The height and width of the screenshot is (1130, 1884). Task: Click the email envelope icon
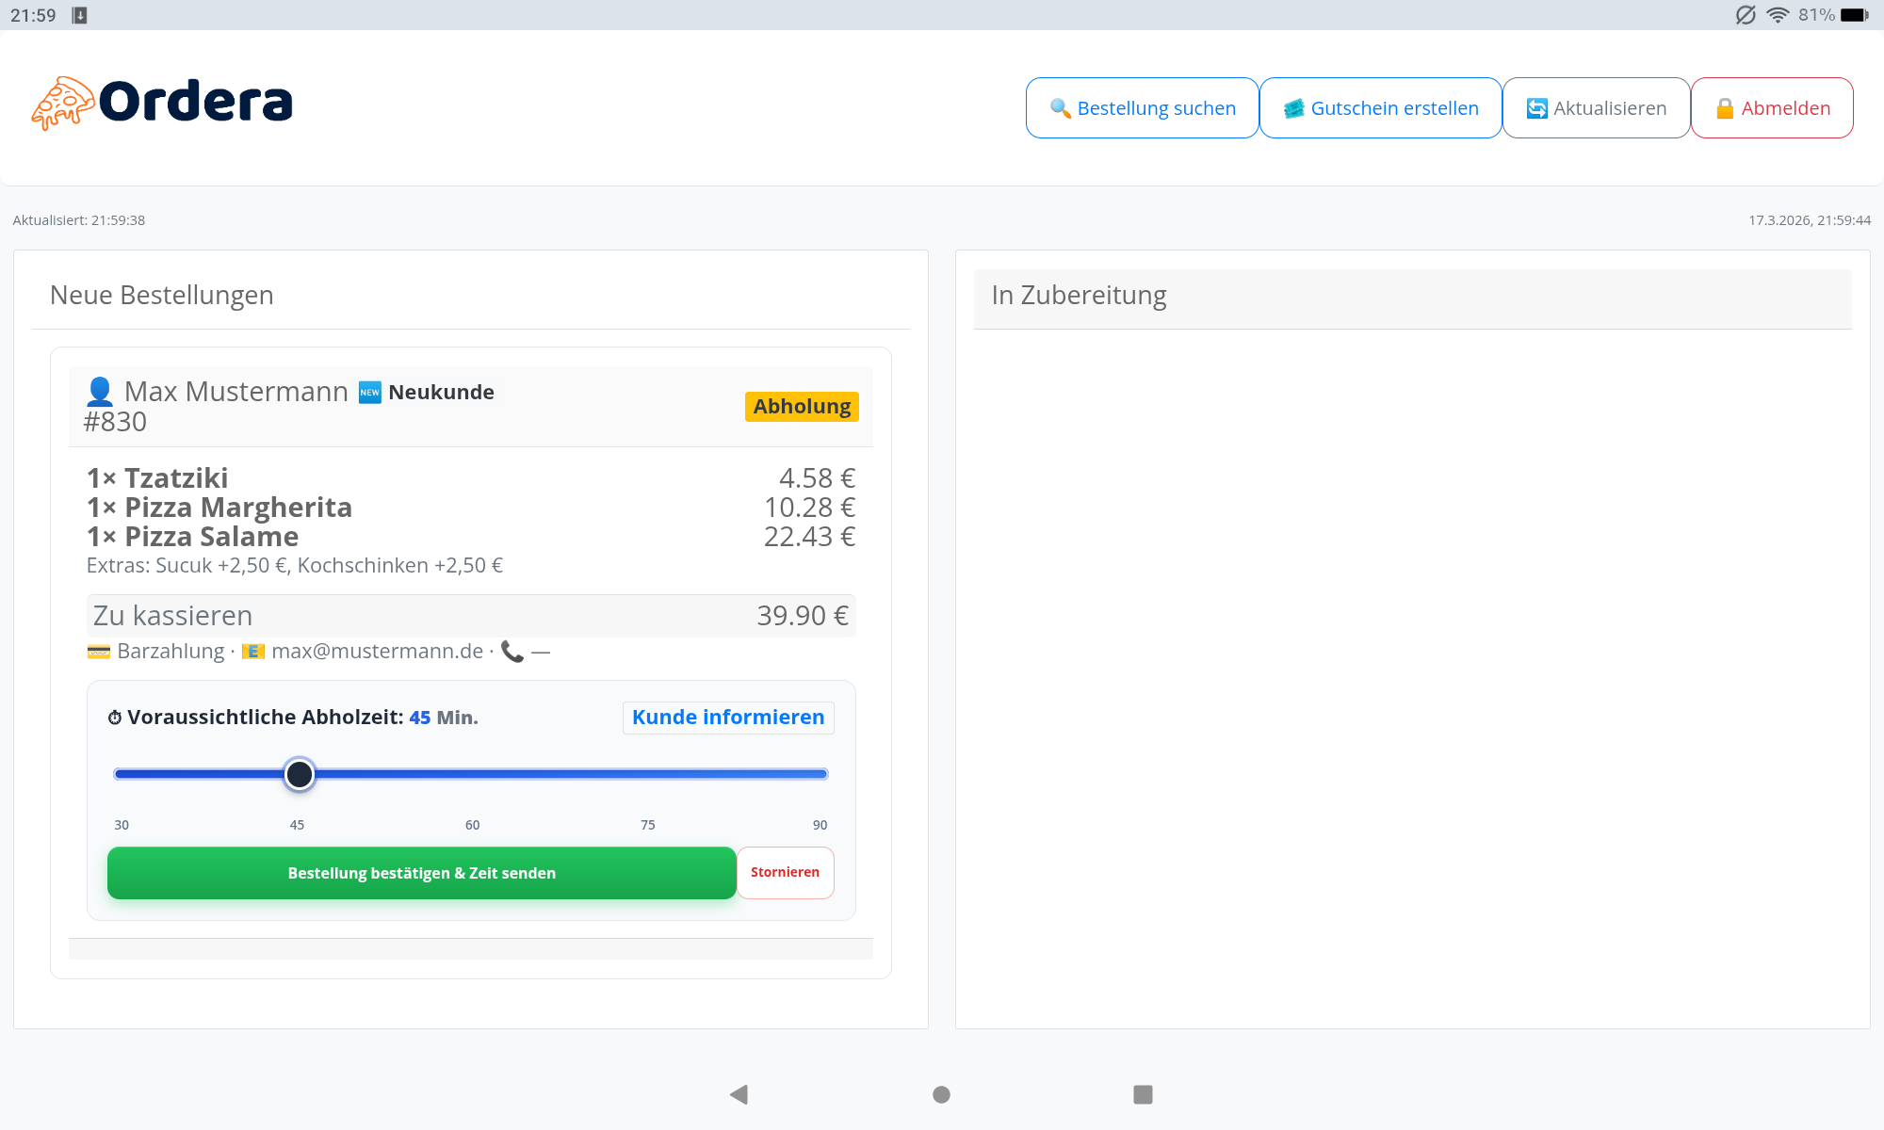252,652
